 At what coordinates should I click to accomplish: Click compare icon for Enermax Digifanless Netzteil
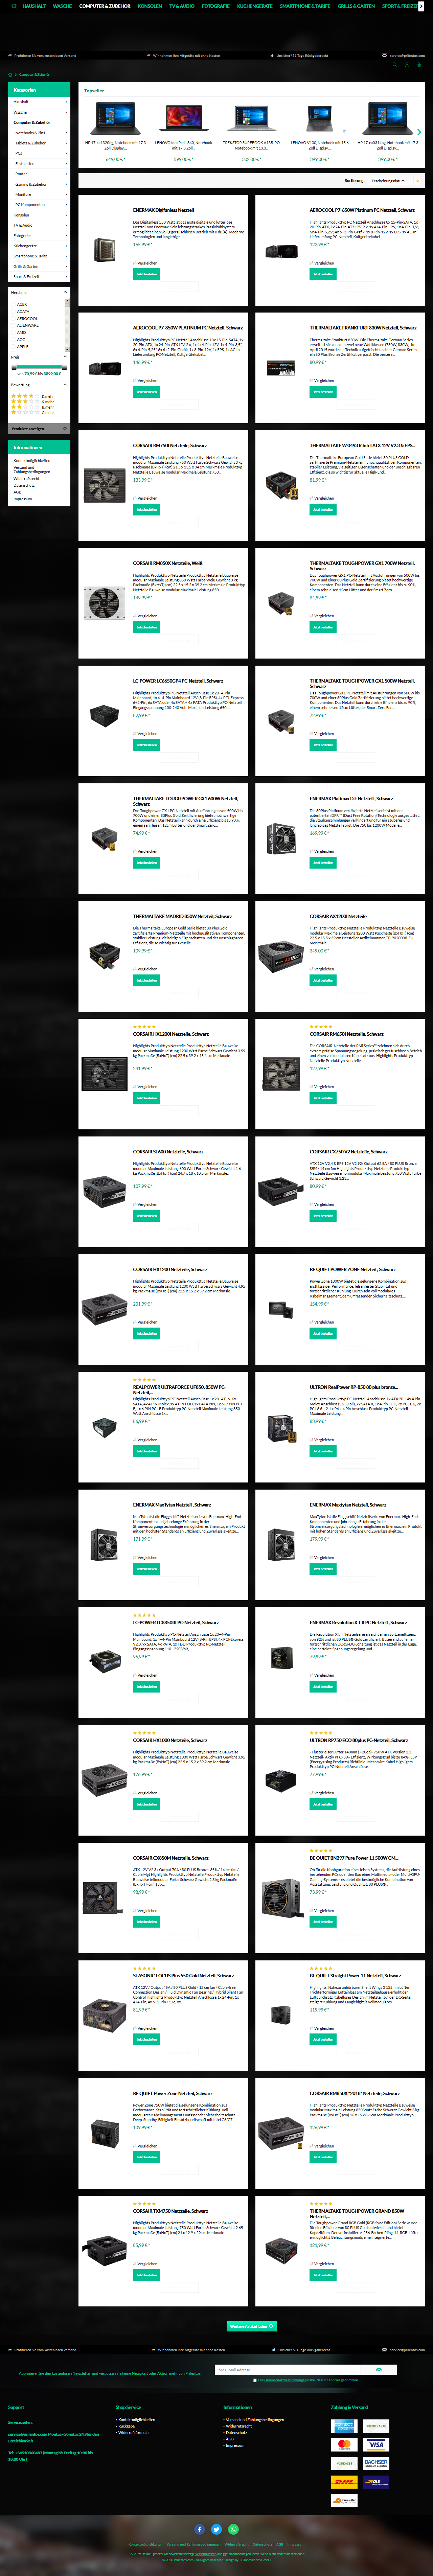click(135, 263)
